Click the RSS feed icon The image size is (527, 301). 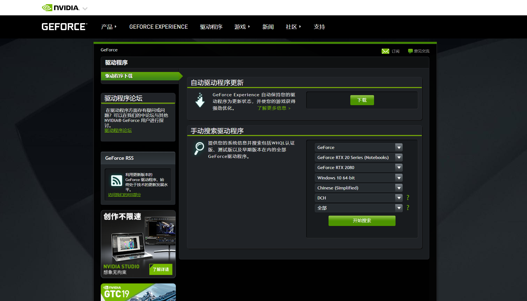coord(116,180)
